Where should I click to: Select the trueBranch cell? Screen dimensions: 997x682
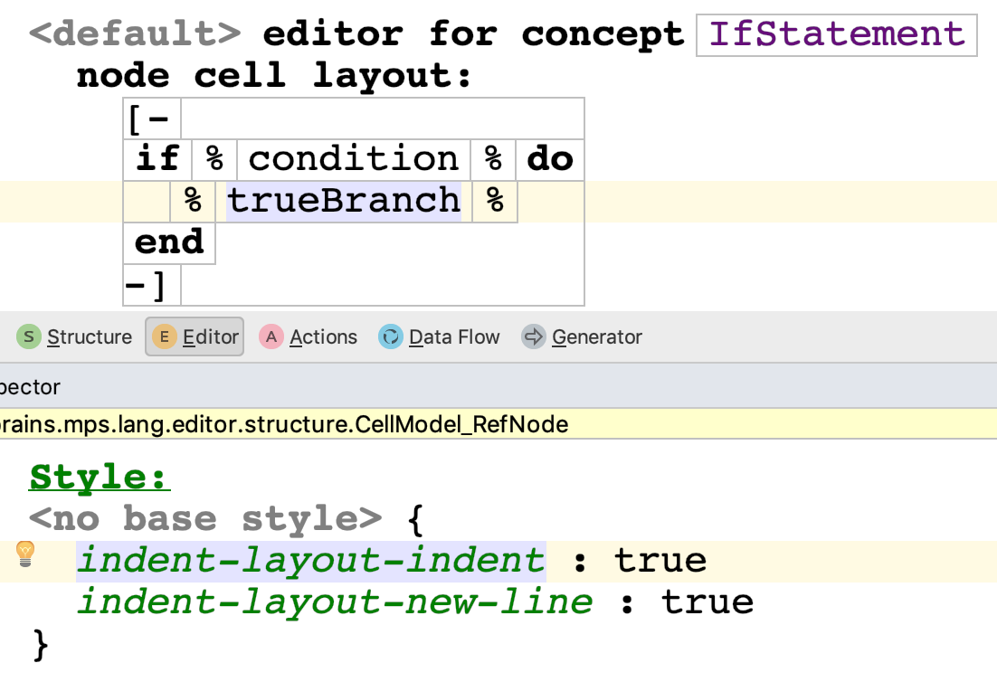tap(344, 202)
